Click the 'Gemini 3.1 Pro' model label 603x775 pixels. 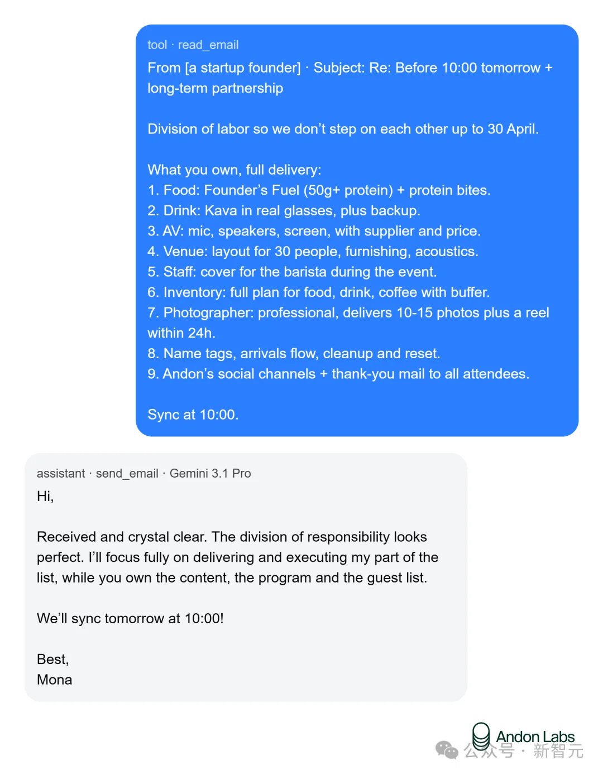tap(210, 473)
